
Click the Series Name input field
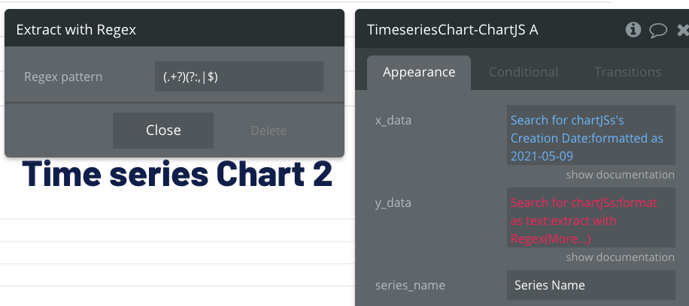[x=590, y=285]
